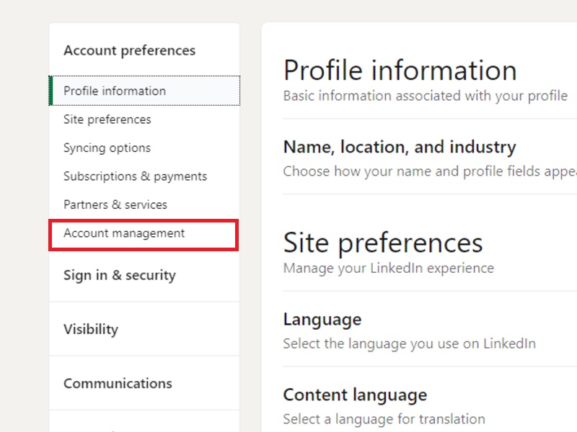Click the 'Basic information associated with your profile' subtitle
This screenshot has height=432, width=577.
[426, 96]
